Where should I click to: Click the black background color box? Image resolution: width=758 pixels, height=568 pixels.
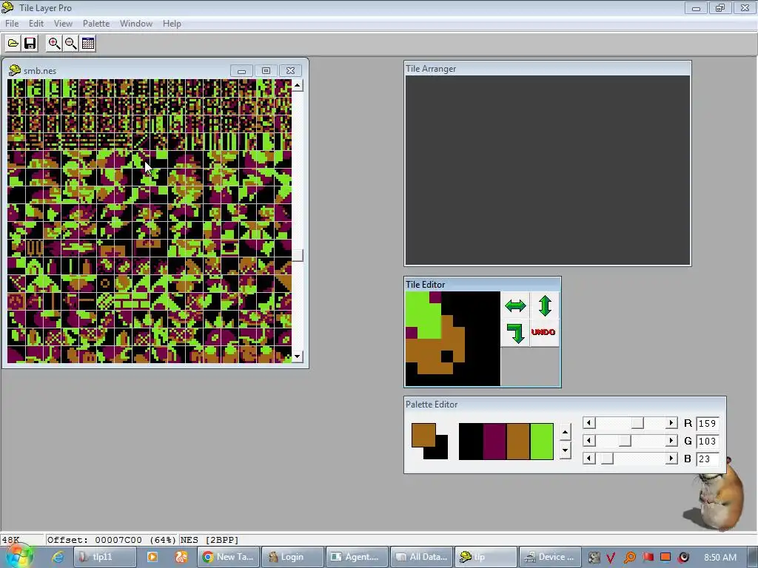[x=441, y=452]
